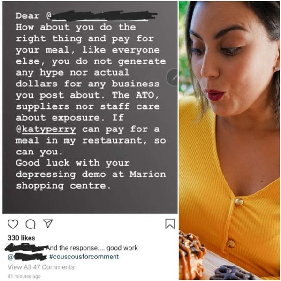Click the gold button on yellow top
The height and width of the screenshot is (281, 281).
tap(239, 202)
